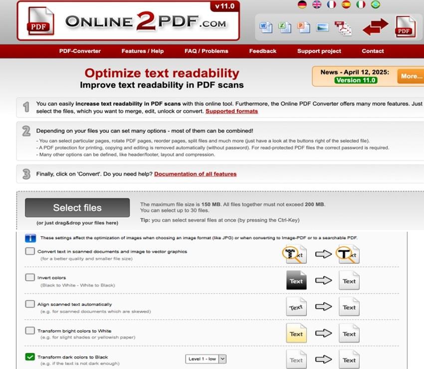
Task: Click the Optimize text readability heading
Action: (162, 73)
